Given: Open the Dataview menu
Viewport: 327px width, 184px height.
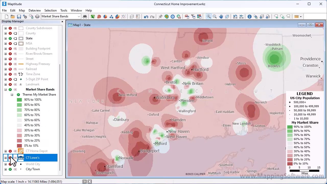Looking at the screenshot, I should [34, 10].
